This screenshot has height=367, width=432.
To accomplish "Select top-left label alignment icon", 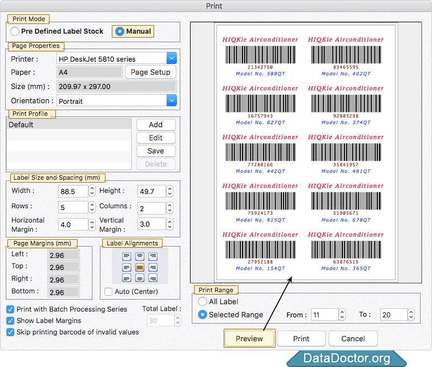I will [127, 256].
